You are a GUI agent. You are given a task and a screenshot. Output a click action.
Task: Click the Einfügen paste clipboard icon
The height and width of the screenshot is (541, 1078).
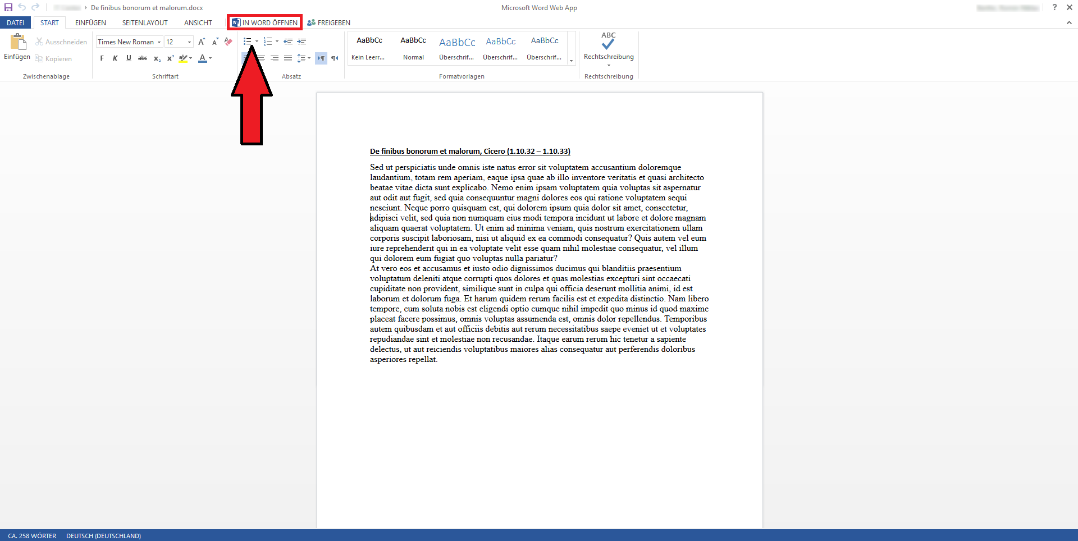pyautogui.click(x=18, y=42)
